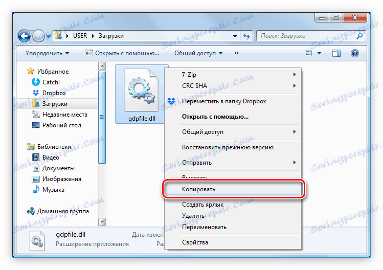Image resolution: width=383 pixels, height=270 pixels.
Task: Expand address bar history dropdown
Action: pos(235,36)
